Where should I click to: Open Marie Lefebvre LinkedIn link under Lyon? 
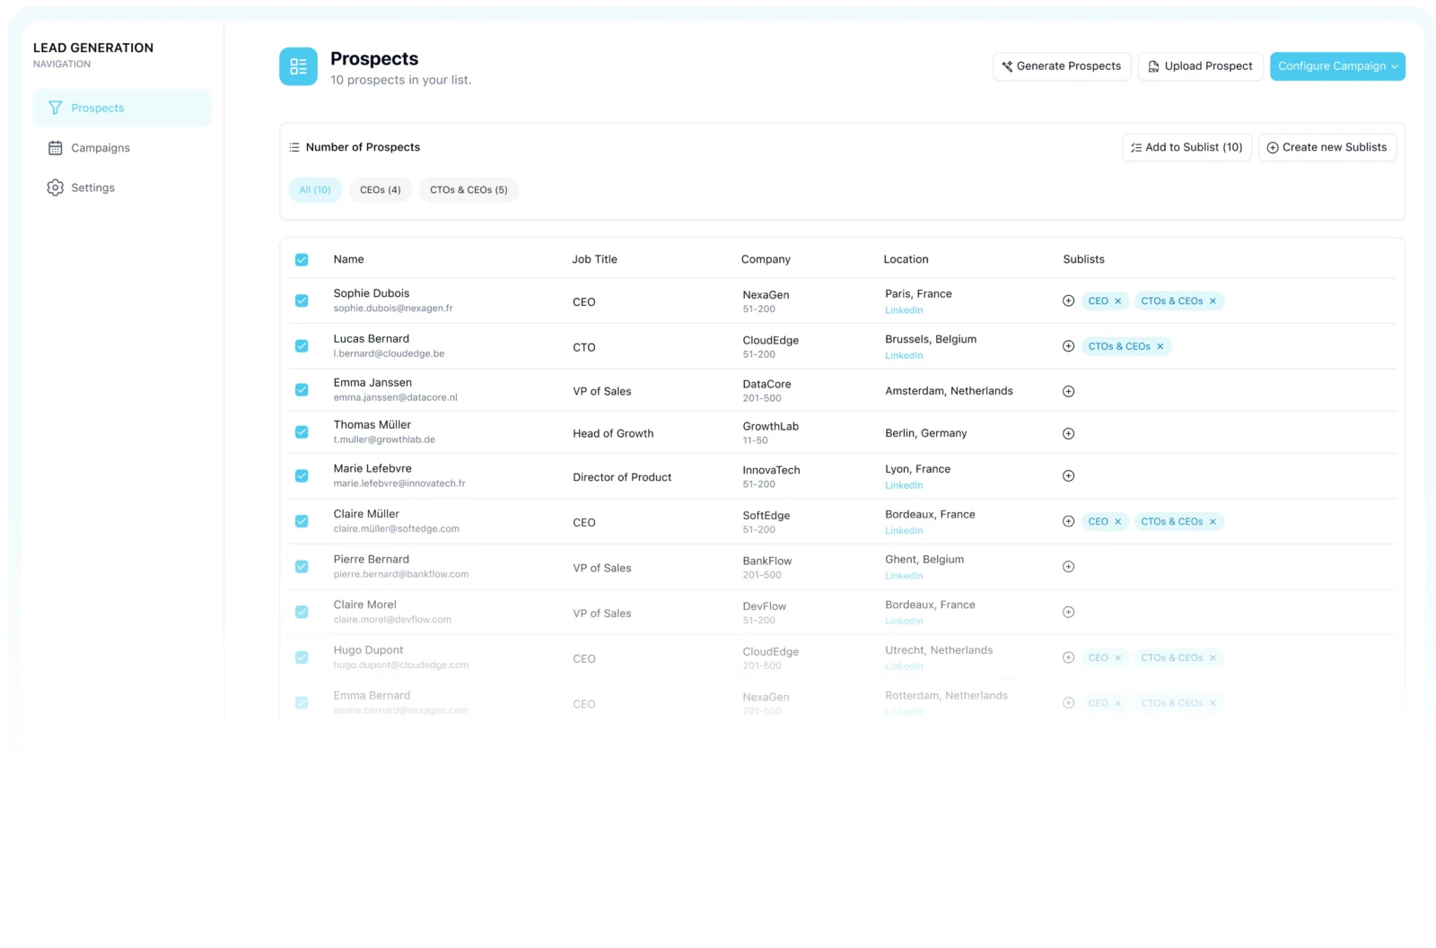coord(904,486)
